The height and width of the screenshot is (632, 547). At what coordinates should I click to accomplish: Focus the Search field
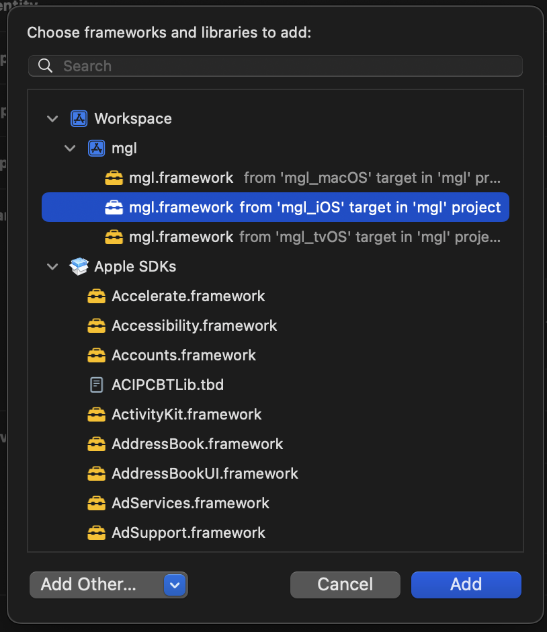coord(276,66)
